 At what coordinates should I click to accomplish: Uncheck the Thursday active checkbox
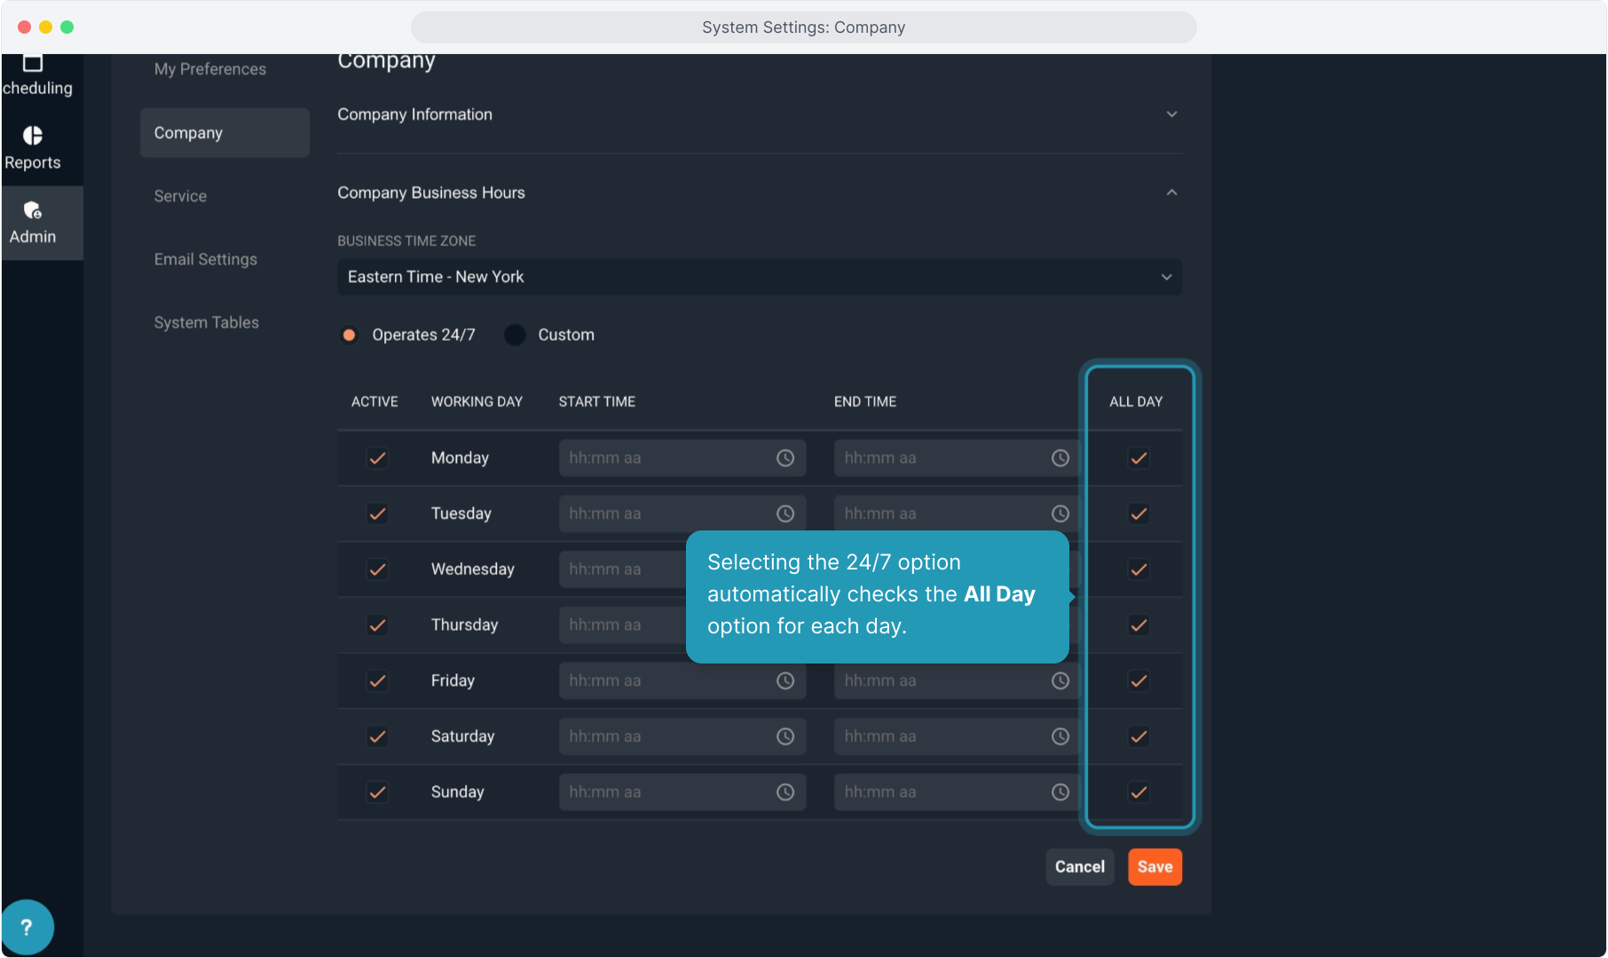(x=377, y=625)
